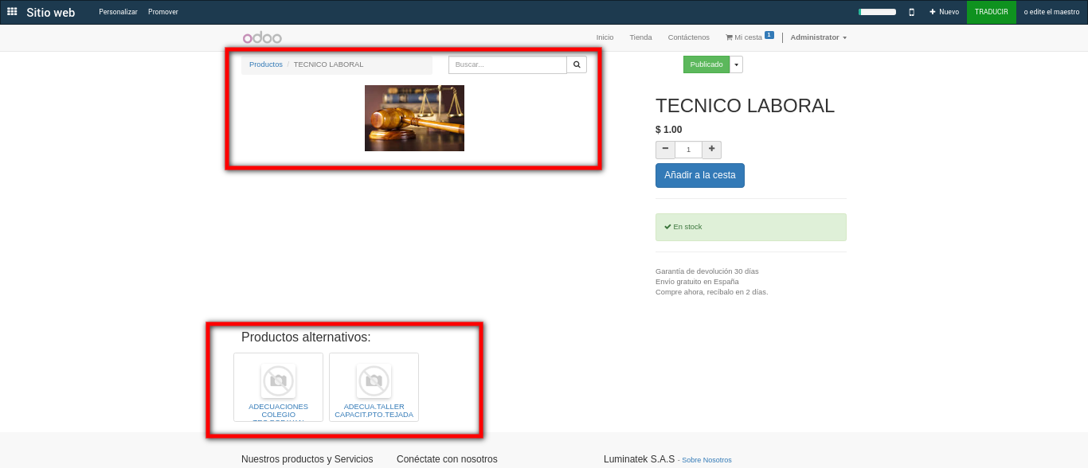Click the Nuevo button

pyautogui.click(x=944, y=12)
